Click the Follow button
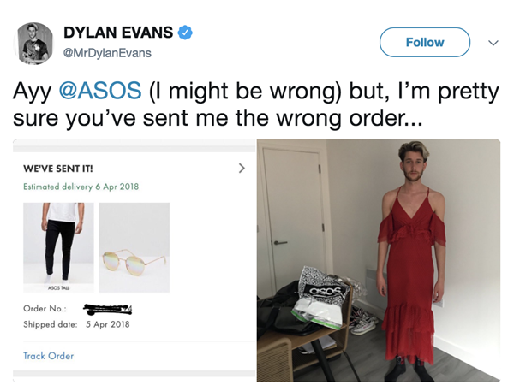The width and height of the screenshot is (514, 385). pyautogui.click(x=425, y=42)
